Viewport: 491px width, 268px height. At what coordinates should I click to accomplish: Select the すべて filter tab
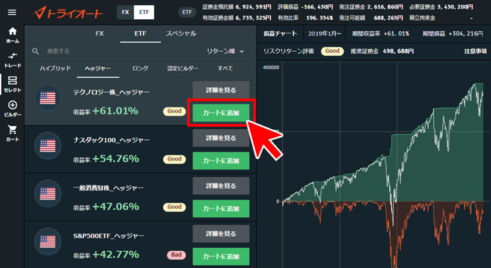point(225,69)
